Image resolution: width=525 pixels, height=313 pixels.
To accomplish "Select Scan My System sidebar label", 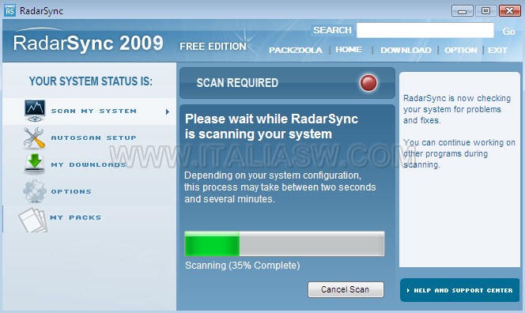I will coord(94,111).
